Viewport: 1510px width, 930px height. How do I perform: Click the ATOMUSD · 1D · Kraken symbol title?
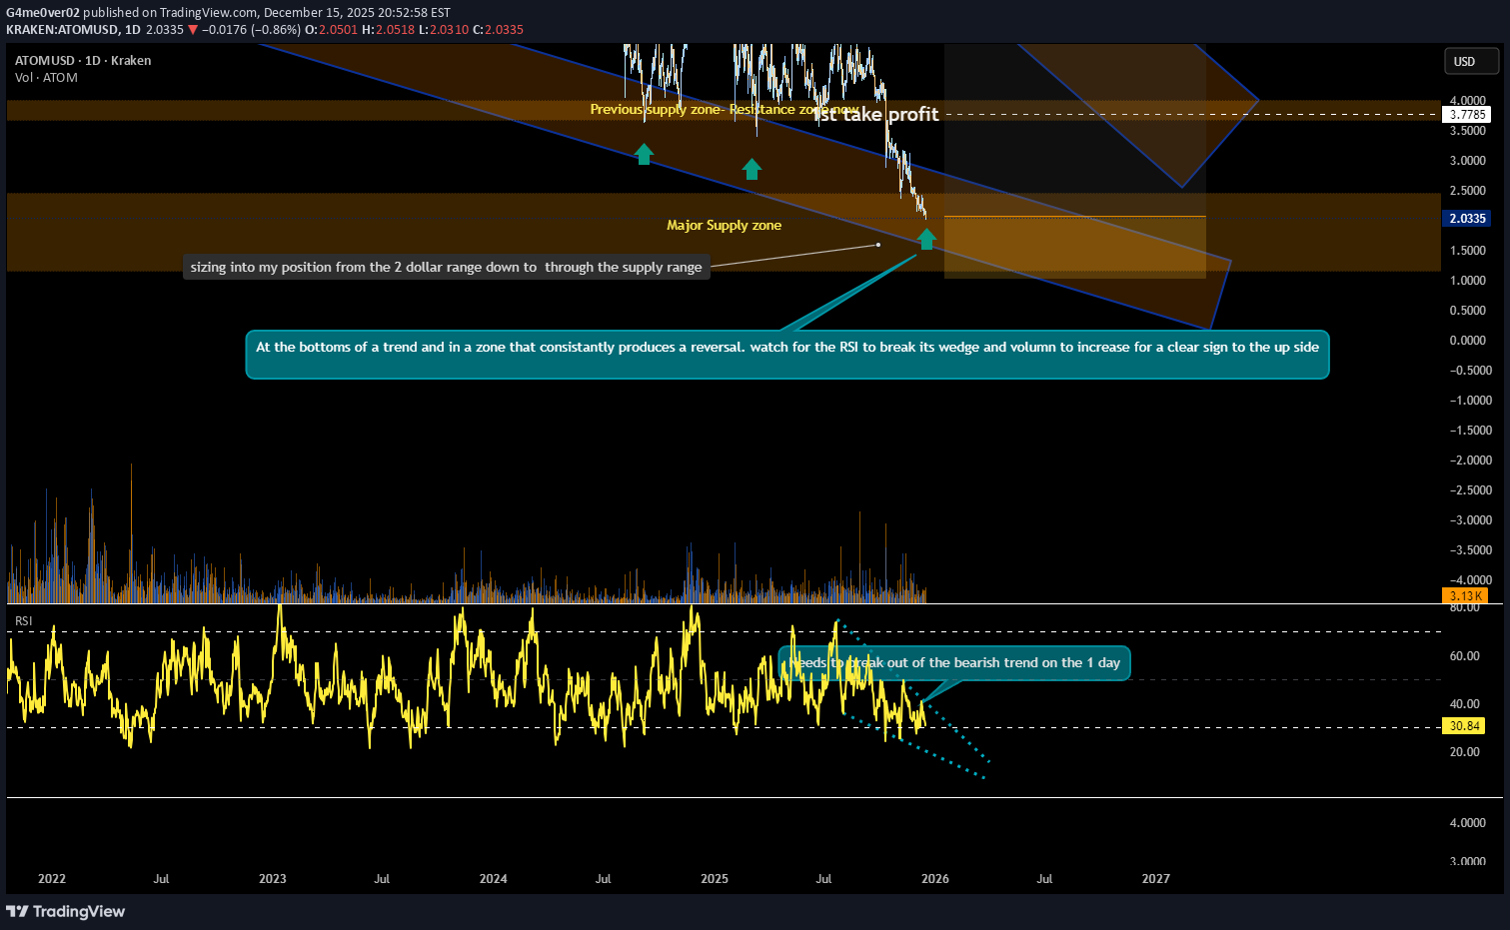tap(83, 60)
